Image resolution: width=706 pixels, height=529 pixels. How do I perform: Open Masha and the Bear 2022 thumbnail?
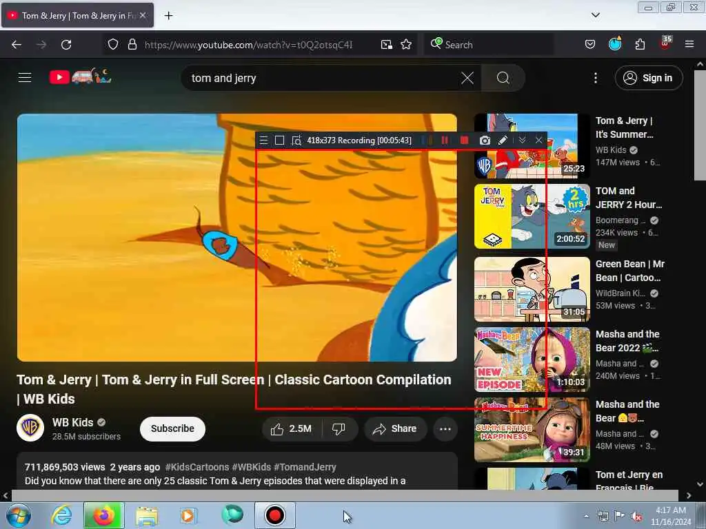(x=532, y=360)
